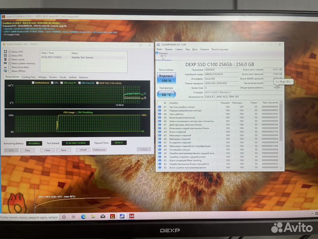The height and width of the screenshot is (239, 318).
Task: Open the Сервис menu
Action: (179, 49)
